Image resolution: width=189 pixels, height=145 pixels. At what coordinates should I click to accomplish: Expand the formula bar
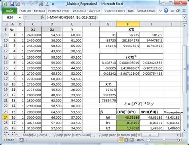coord(185,17)
